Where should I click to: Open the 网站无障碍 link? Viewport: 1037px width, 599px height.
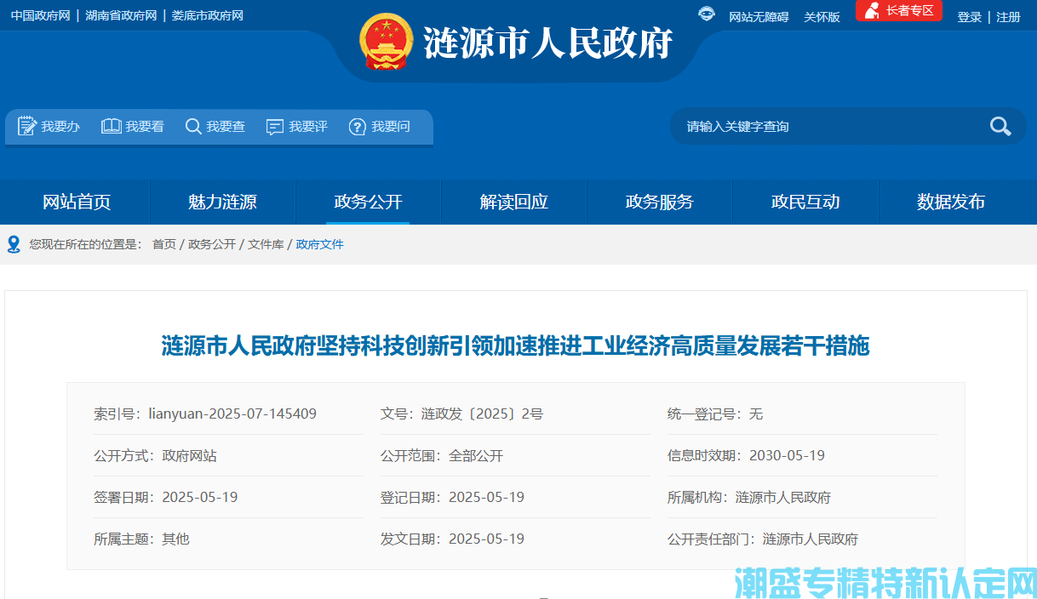759,17
